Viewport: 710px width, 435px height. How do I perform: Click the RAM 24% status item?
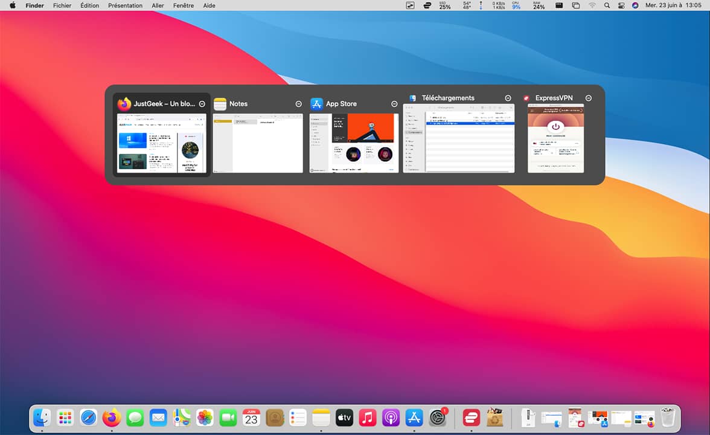pos(539,5)
